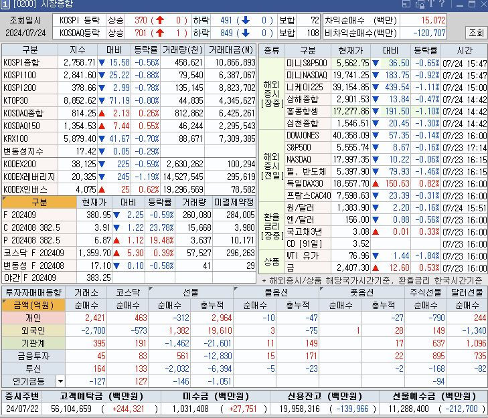The height and width of the screenshot is (418, 488).
Task: Click the 조회 query button
Action: tap(476, 33)
